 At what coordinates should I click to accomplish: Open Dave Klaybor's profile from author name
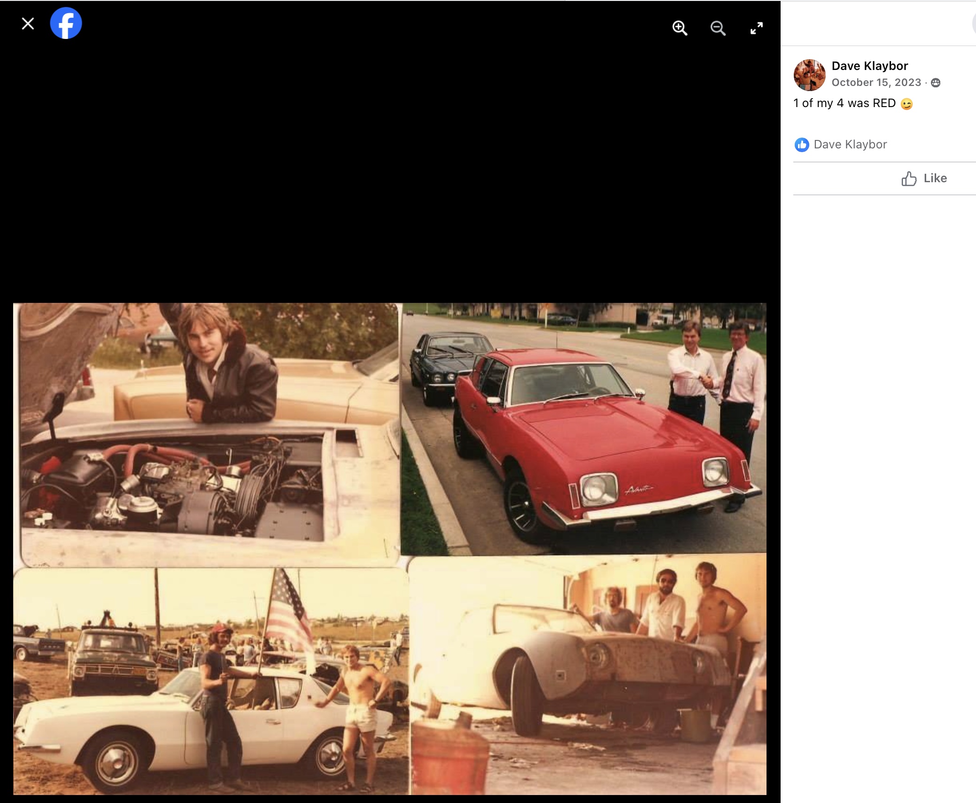tap(869, 66)
